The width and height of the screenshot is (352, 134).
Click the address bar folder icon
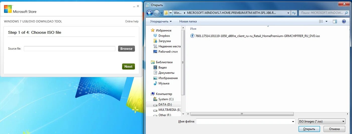click(x=166, y=13)
